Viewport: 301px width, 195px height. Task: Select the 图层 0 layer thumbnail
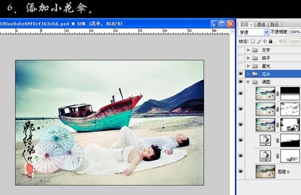(265, 171)
